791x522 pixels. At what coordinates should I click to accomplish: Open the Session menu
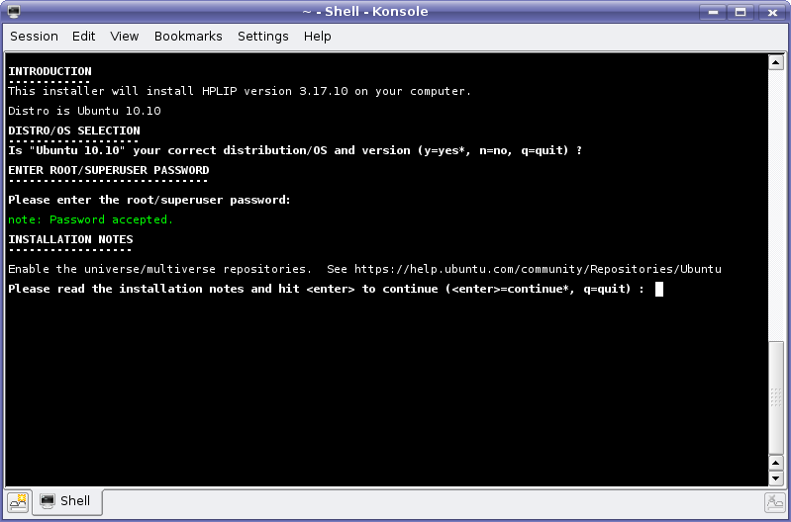(34, 36)
